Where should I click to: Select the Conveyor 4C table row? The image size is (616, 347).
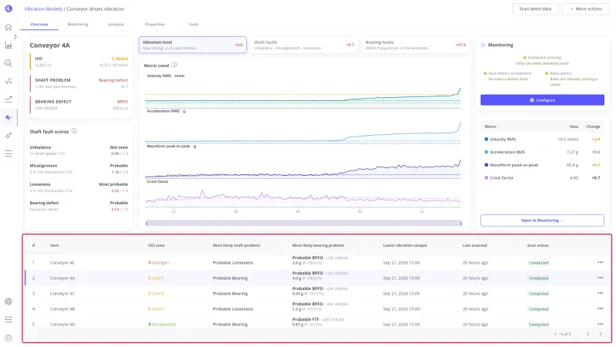coord(317,294)
